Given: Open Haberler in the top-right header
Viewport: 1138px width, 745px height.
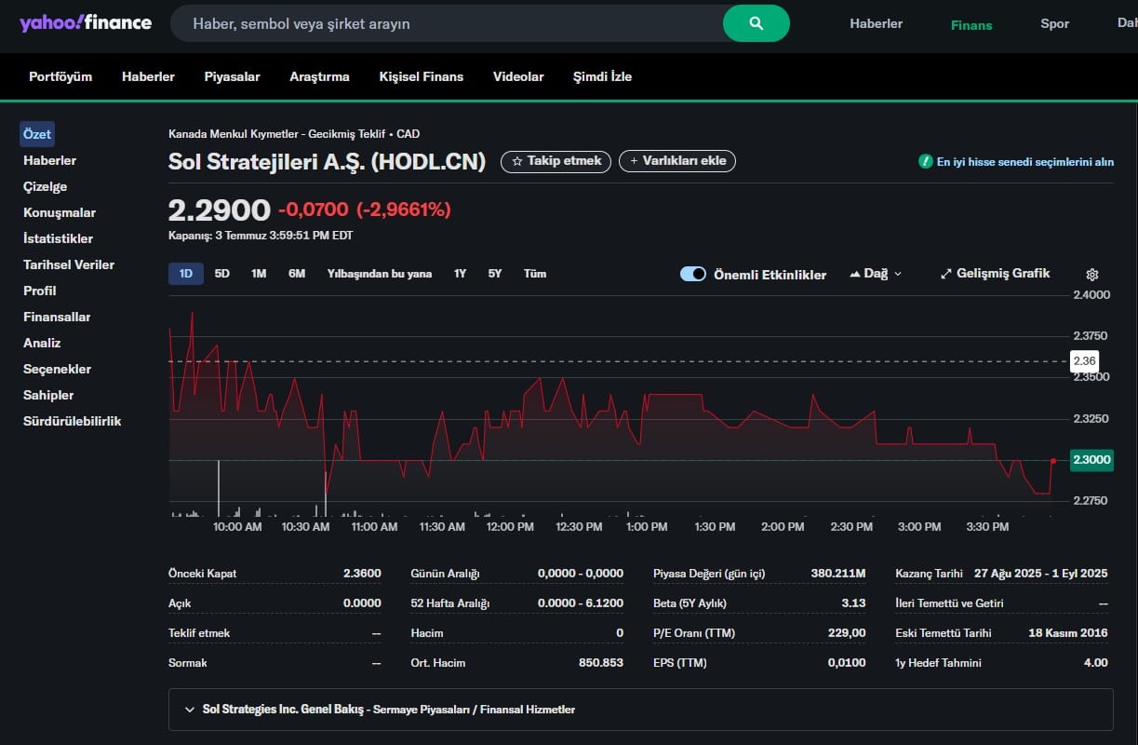Looking at the screenshot, I should click(876, 23).
